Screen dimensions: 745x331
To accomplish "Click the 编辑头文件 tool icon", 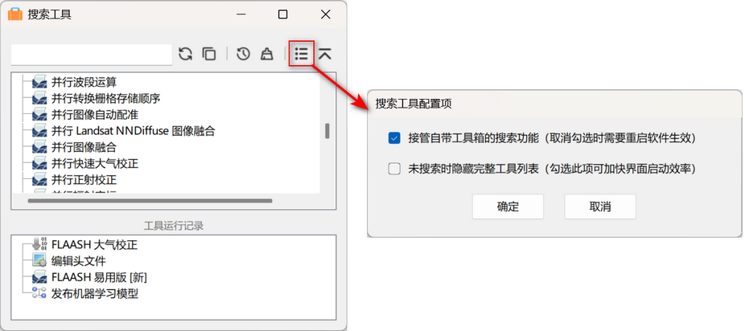I will pos(39,261).
